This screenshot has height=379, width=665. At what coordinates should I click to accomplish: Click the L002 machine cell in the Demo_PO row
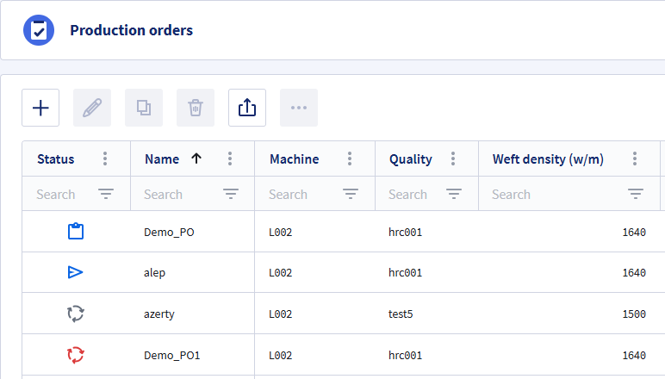(280, 233)
